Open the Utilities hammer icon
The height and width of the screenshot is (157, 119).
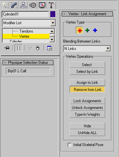pyautogui.click(x=51, y=5)
